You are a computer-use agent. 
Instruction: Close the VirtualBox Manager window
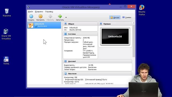131,6
